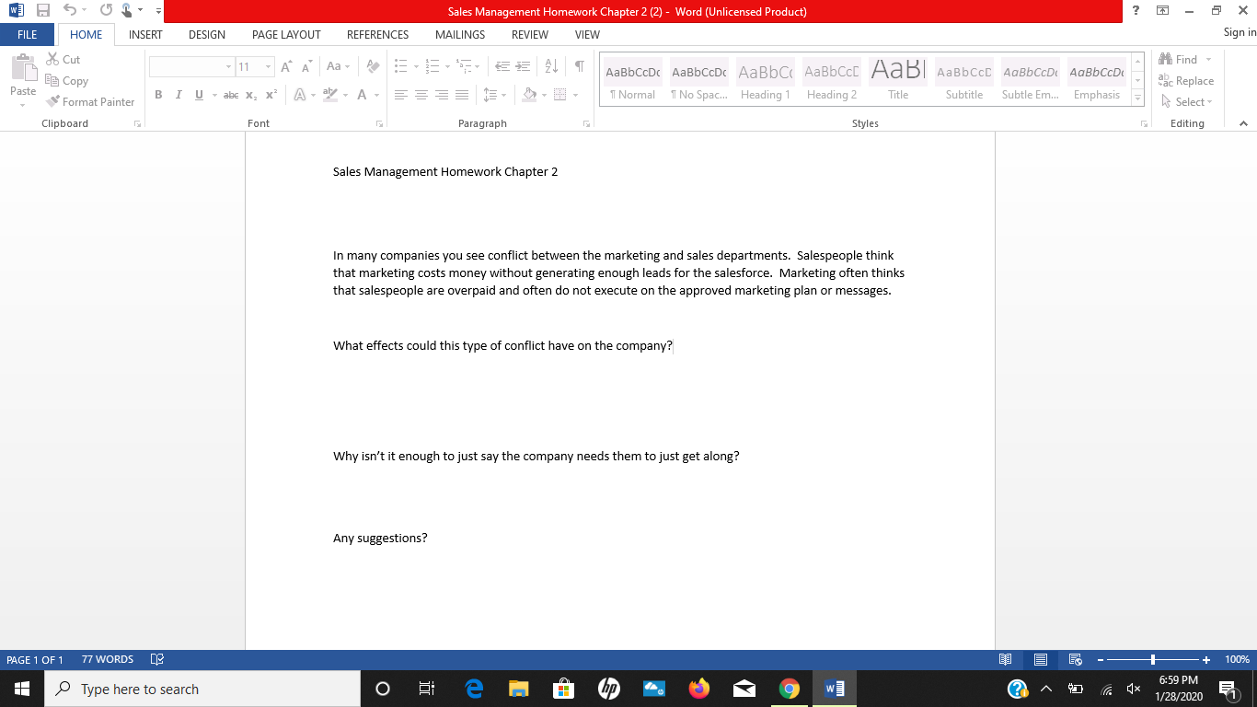Viewport: 1257px width, 707px height.
Task: Open the MAILINGS ribbon tab
Action: [459, 34]
